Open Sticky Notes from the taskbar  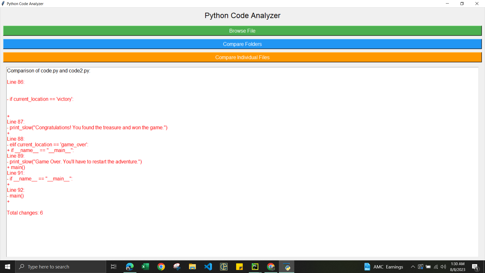click(x=239, y=267)
